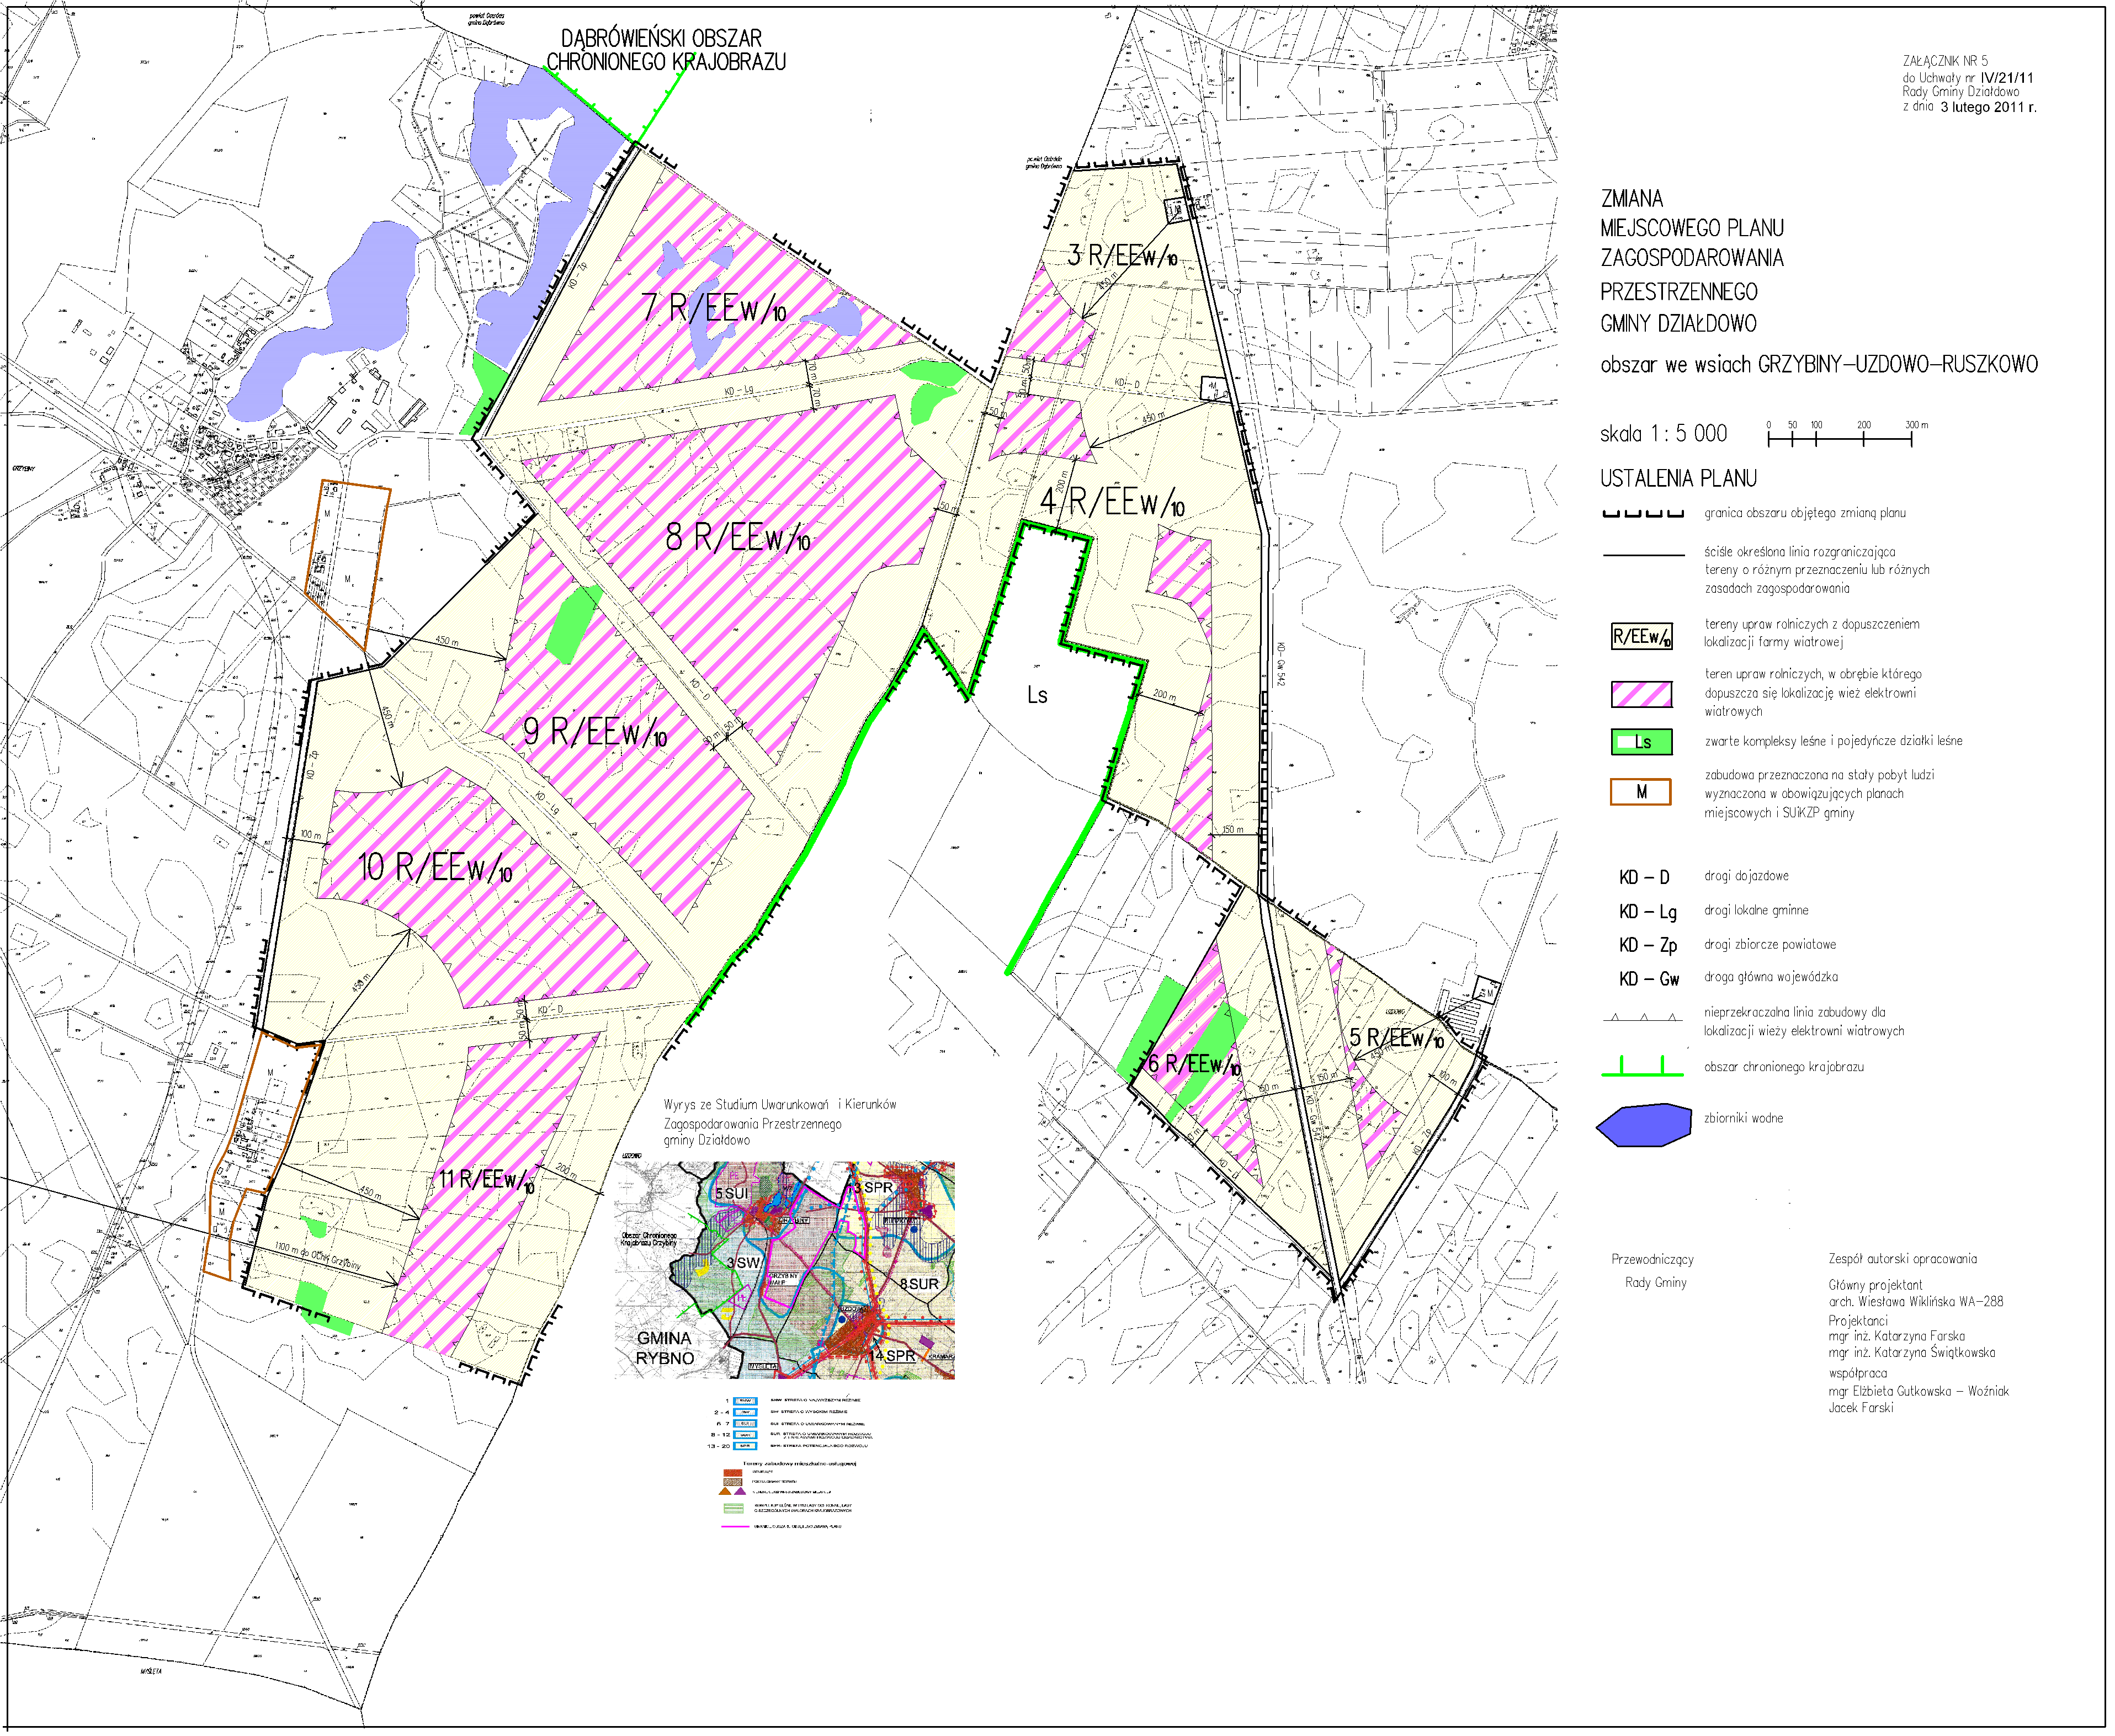2115x1736 pixels.
Task: Click the KD – D road legend entry
Action: (x=1644, y=877)
